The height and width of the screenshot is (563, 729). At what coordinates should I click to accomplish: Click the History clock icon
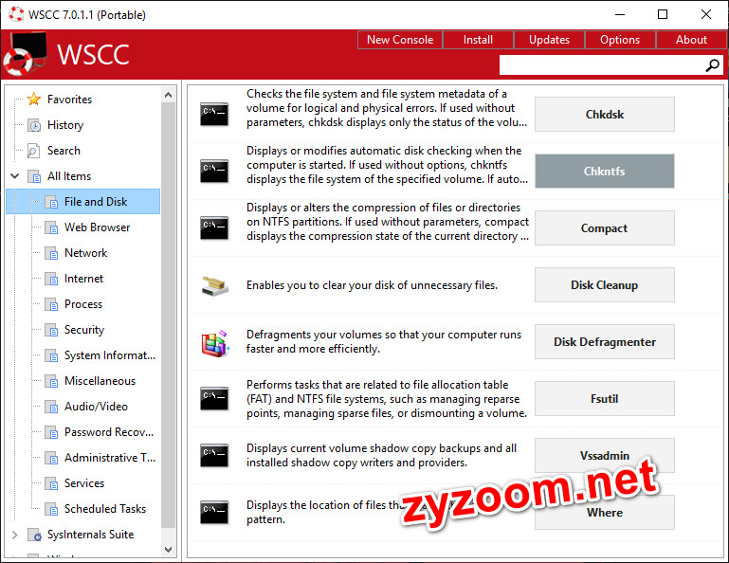tap(33, 125)
